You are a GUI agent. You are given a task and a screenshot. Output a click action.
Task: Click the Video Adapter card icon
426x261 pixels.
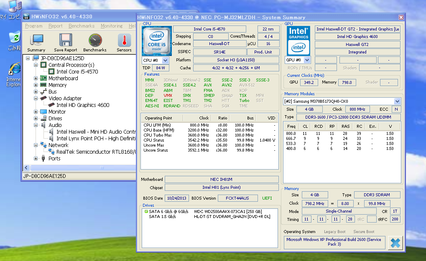pyautogui.click(x=43, y=98)
